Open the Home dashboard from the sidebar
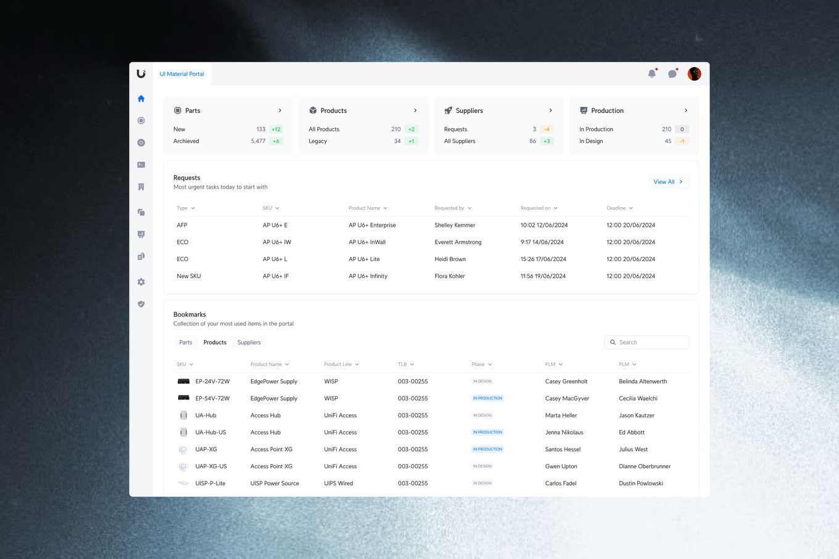Screen dimensions: 839x559 (x=141, y=99)
